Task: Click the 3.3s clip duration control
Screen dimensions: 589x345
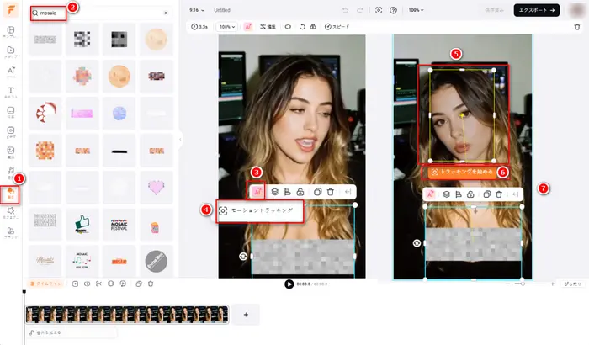Action: [x=199, y=27]
